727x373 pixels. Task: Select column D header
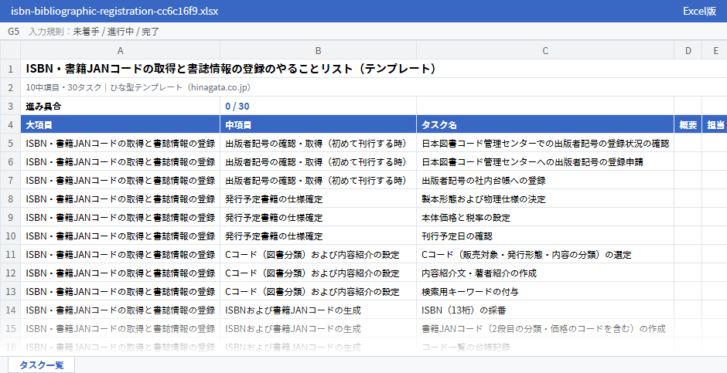coord(688,50)
